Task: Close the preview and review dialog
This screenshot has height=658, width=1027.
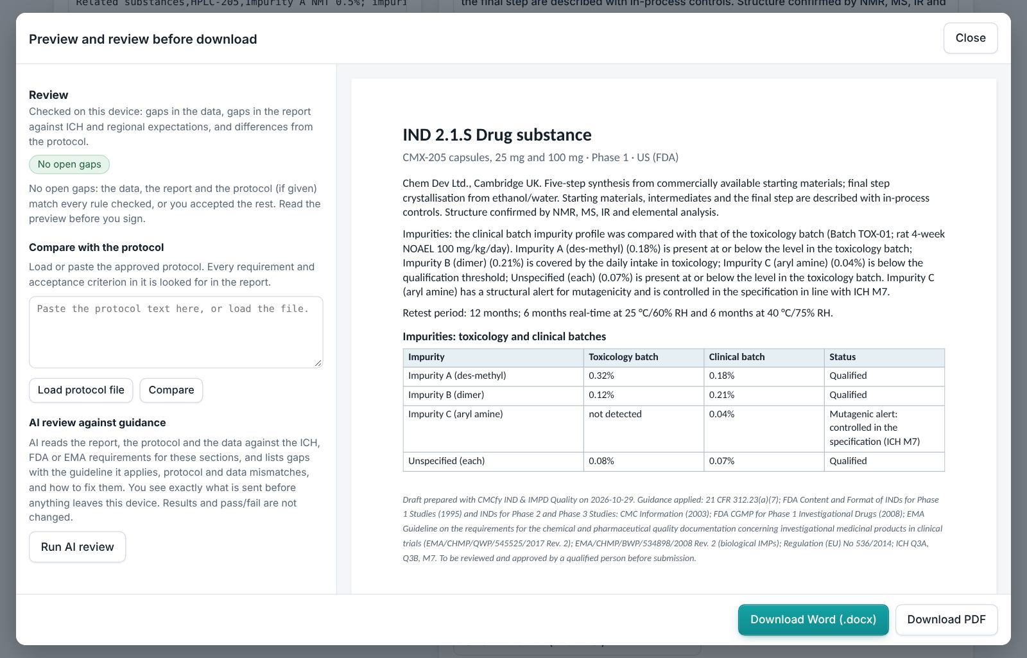Action: click(x=970, y=39)
